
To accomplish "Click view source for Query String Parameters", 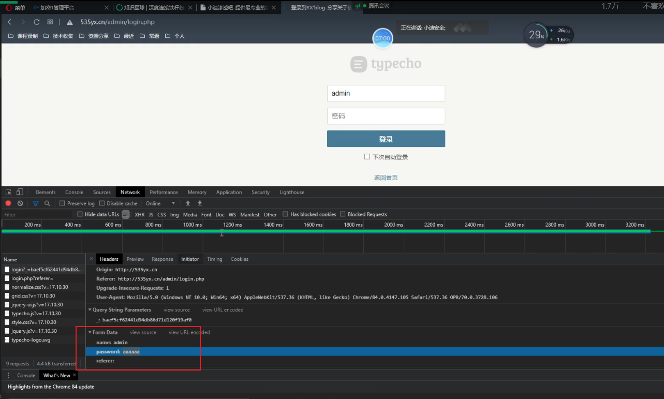I will (x=177, y=310).
